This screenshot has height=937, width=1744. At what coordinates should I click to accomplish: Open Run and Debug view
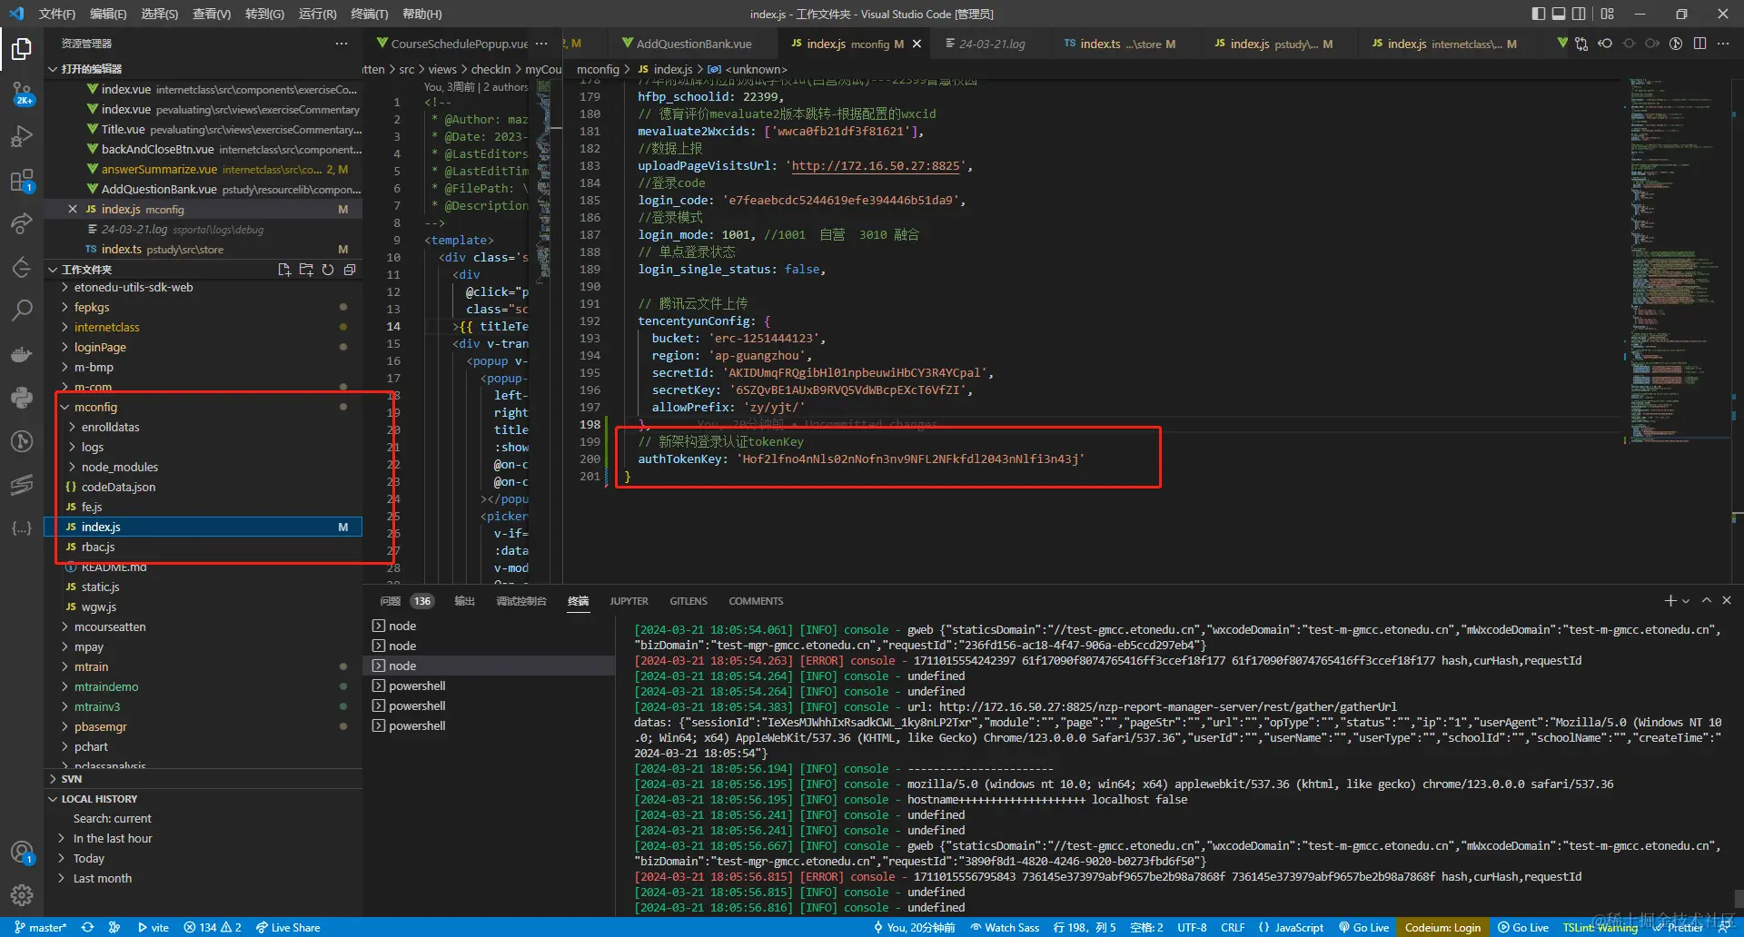[22, 136]
